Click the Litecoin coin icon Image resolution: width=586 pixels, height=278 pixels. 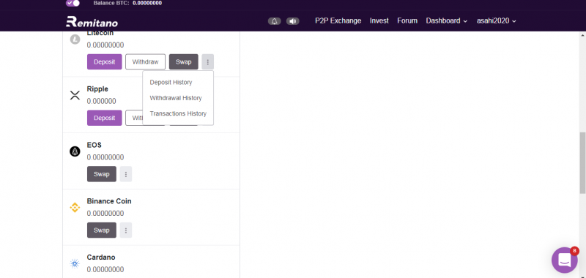click(x=75, y=40)
